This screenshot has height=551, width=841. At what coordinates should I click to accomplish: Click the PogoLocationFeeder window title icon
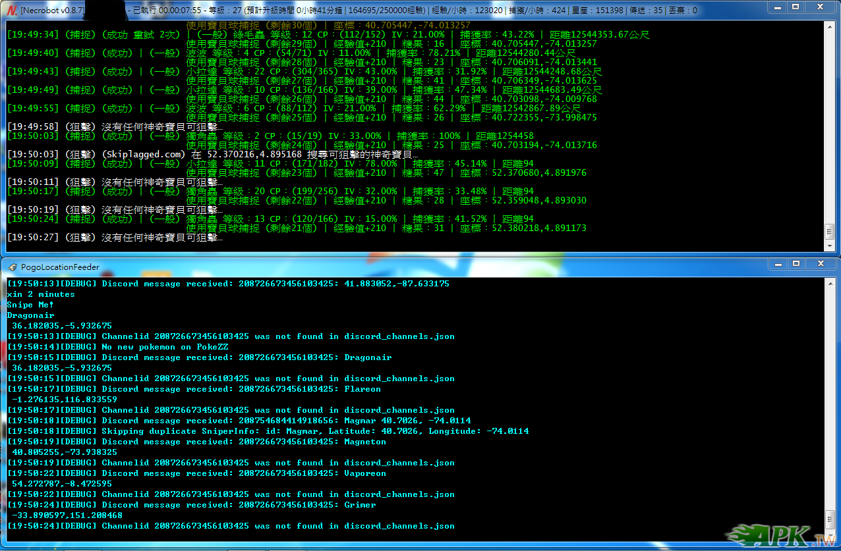pos(12,267)
